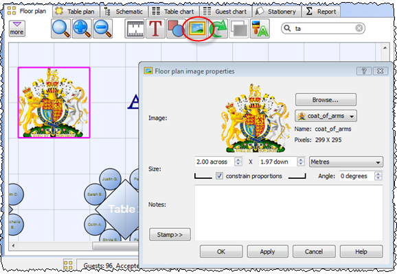Select the coat of arms image on floor plan
Viewport: 397px width, 274px height.
(x=54, y=103)
